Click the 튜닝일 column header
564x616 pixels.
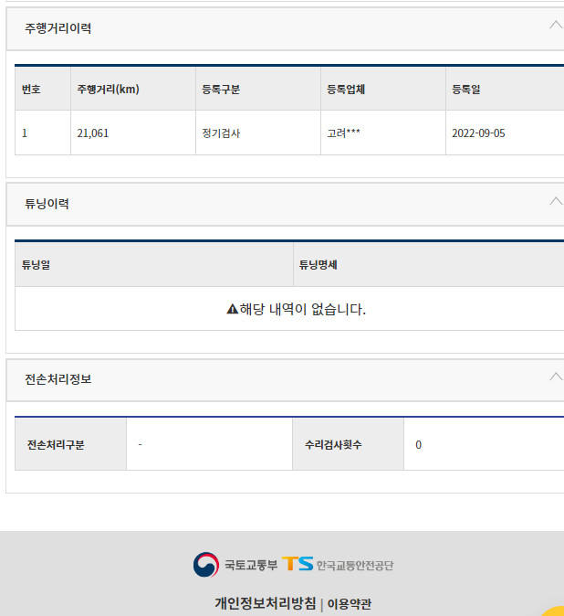tap(154, 264)
